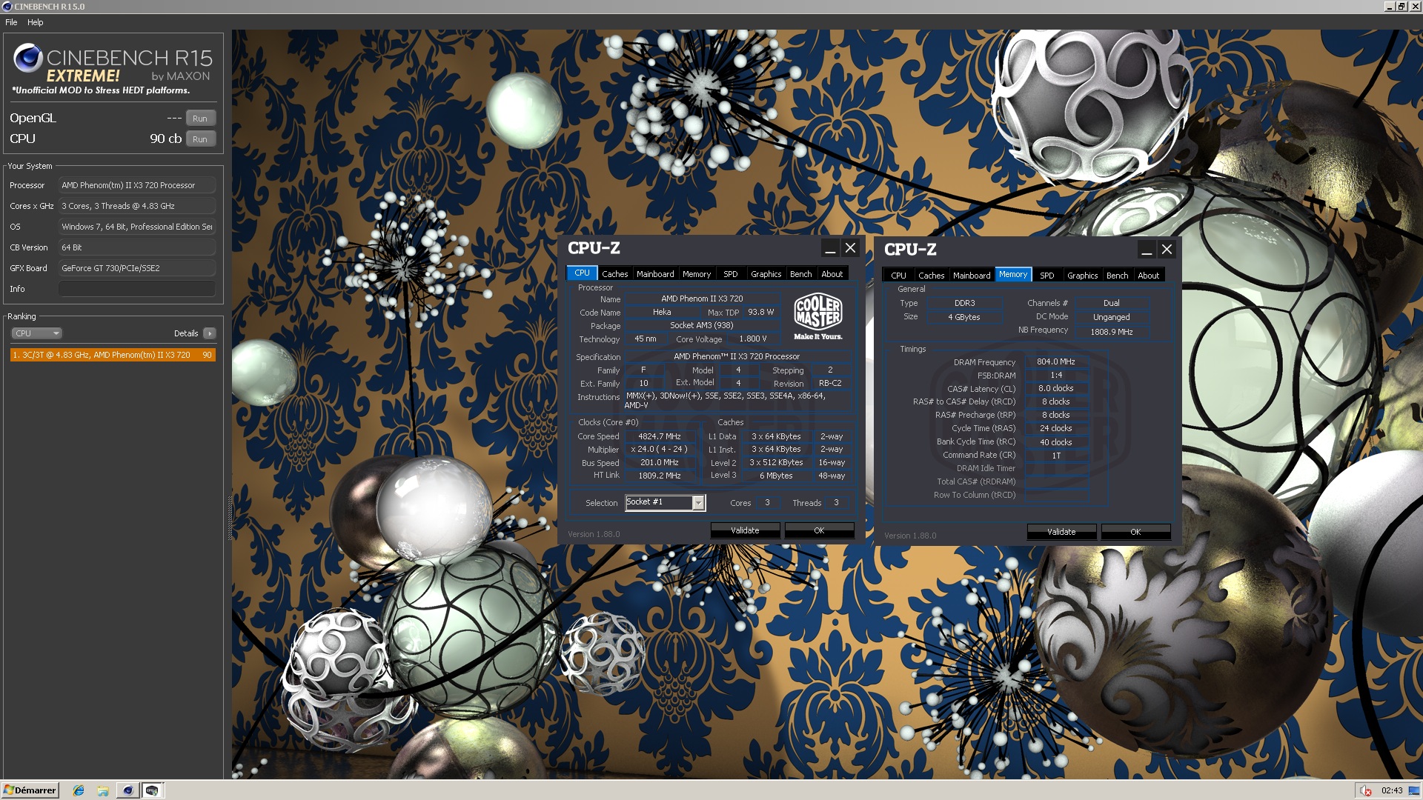Click the Command Rate 1T value
Viewport: 1423px width, 800px height.
[x=1056, y=456]
